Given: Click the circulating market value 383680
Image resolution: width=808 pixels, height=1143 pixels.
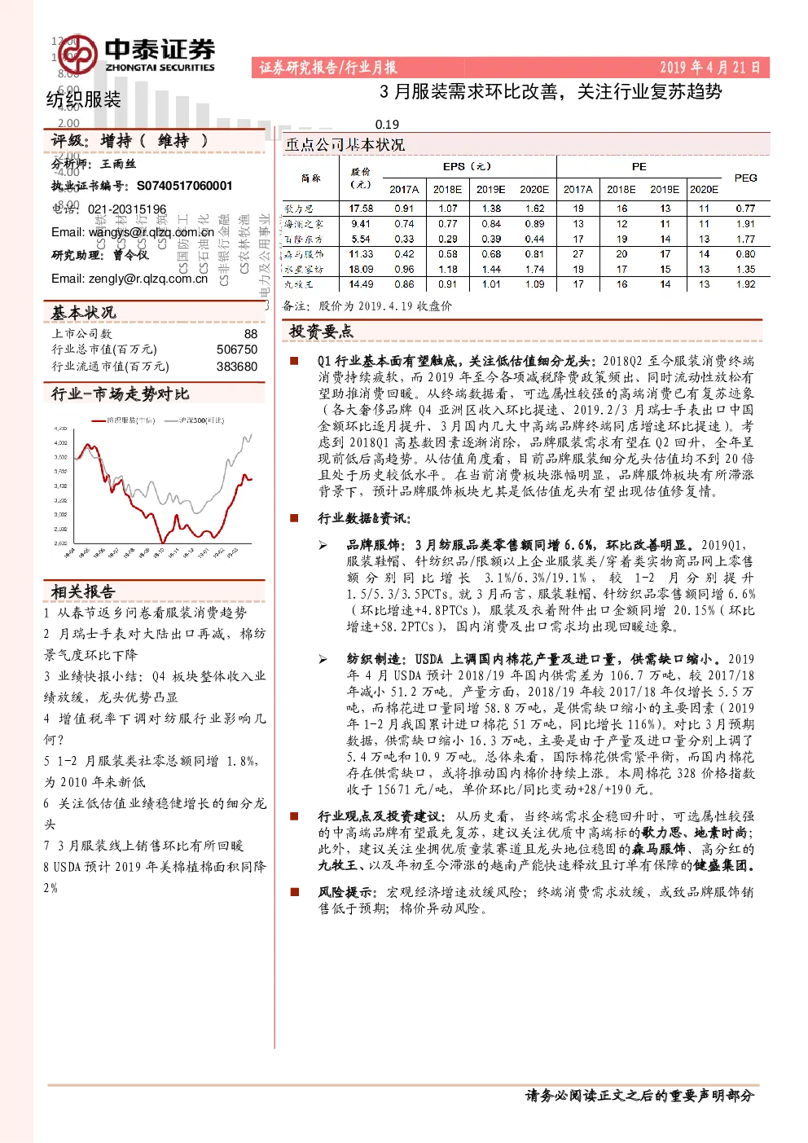Looking at the screenshot, I should coord(237,367).
